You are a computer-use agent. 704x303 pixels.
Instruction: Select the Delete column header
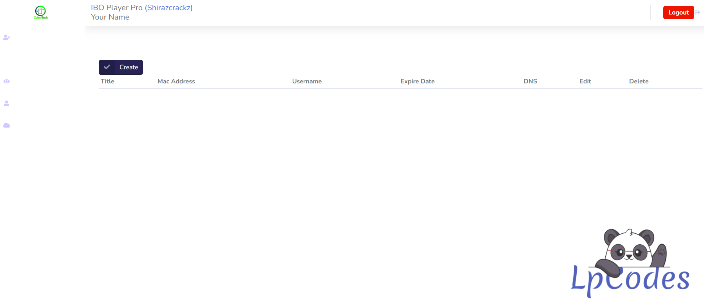(x=639, y=81)
